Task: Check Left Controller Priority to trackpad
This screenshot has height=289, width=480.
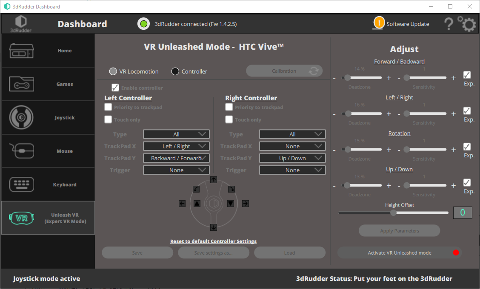Action: click(108, 107)
